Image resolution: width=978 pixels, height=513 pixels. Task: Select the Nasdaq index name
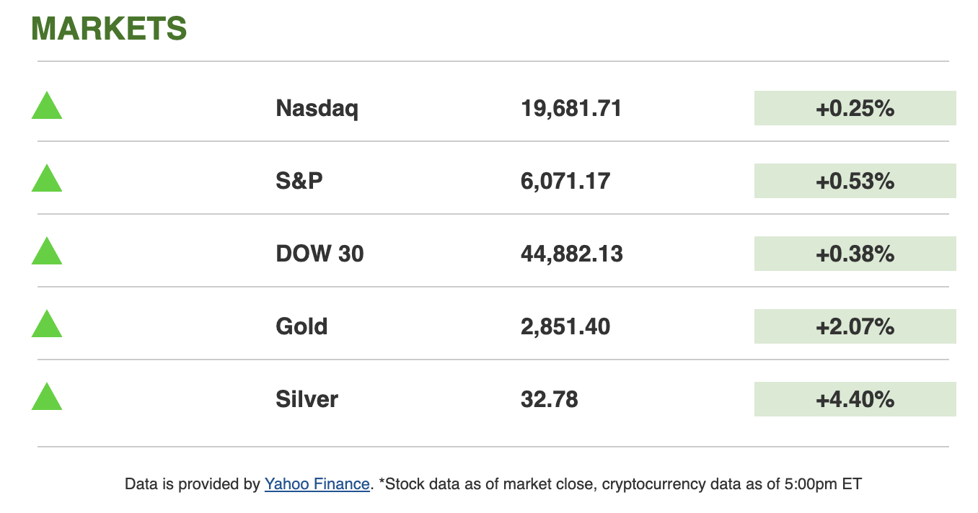coord(317,109)
